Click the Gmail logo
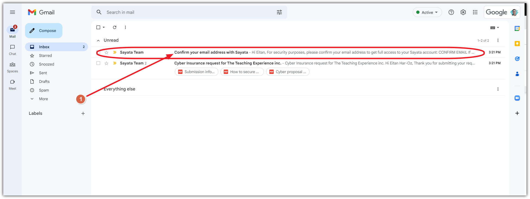The image size is (530, 199). click(x=41, y=12)
